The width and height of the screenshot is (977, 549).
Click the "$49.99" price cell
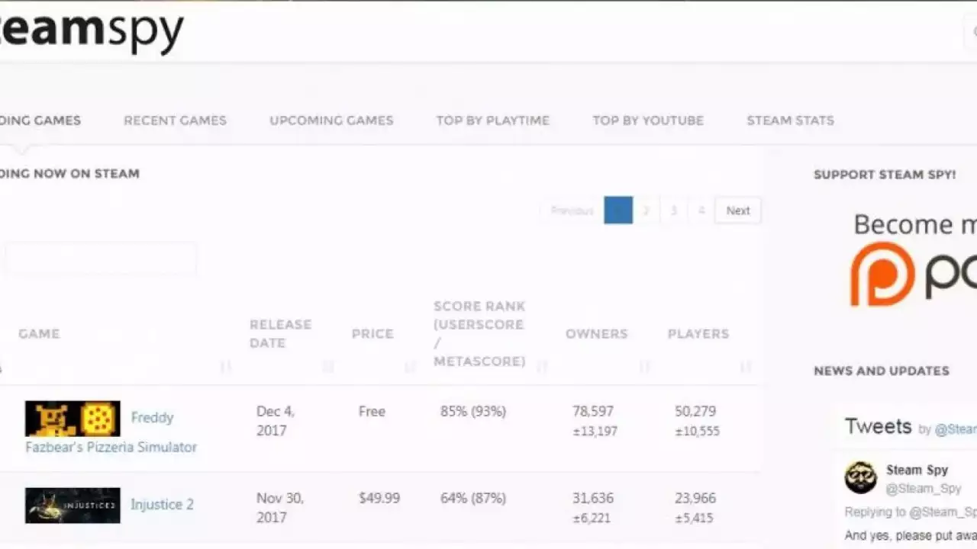[379, 499]
